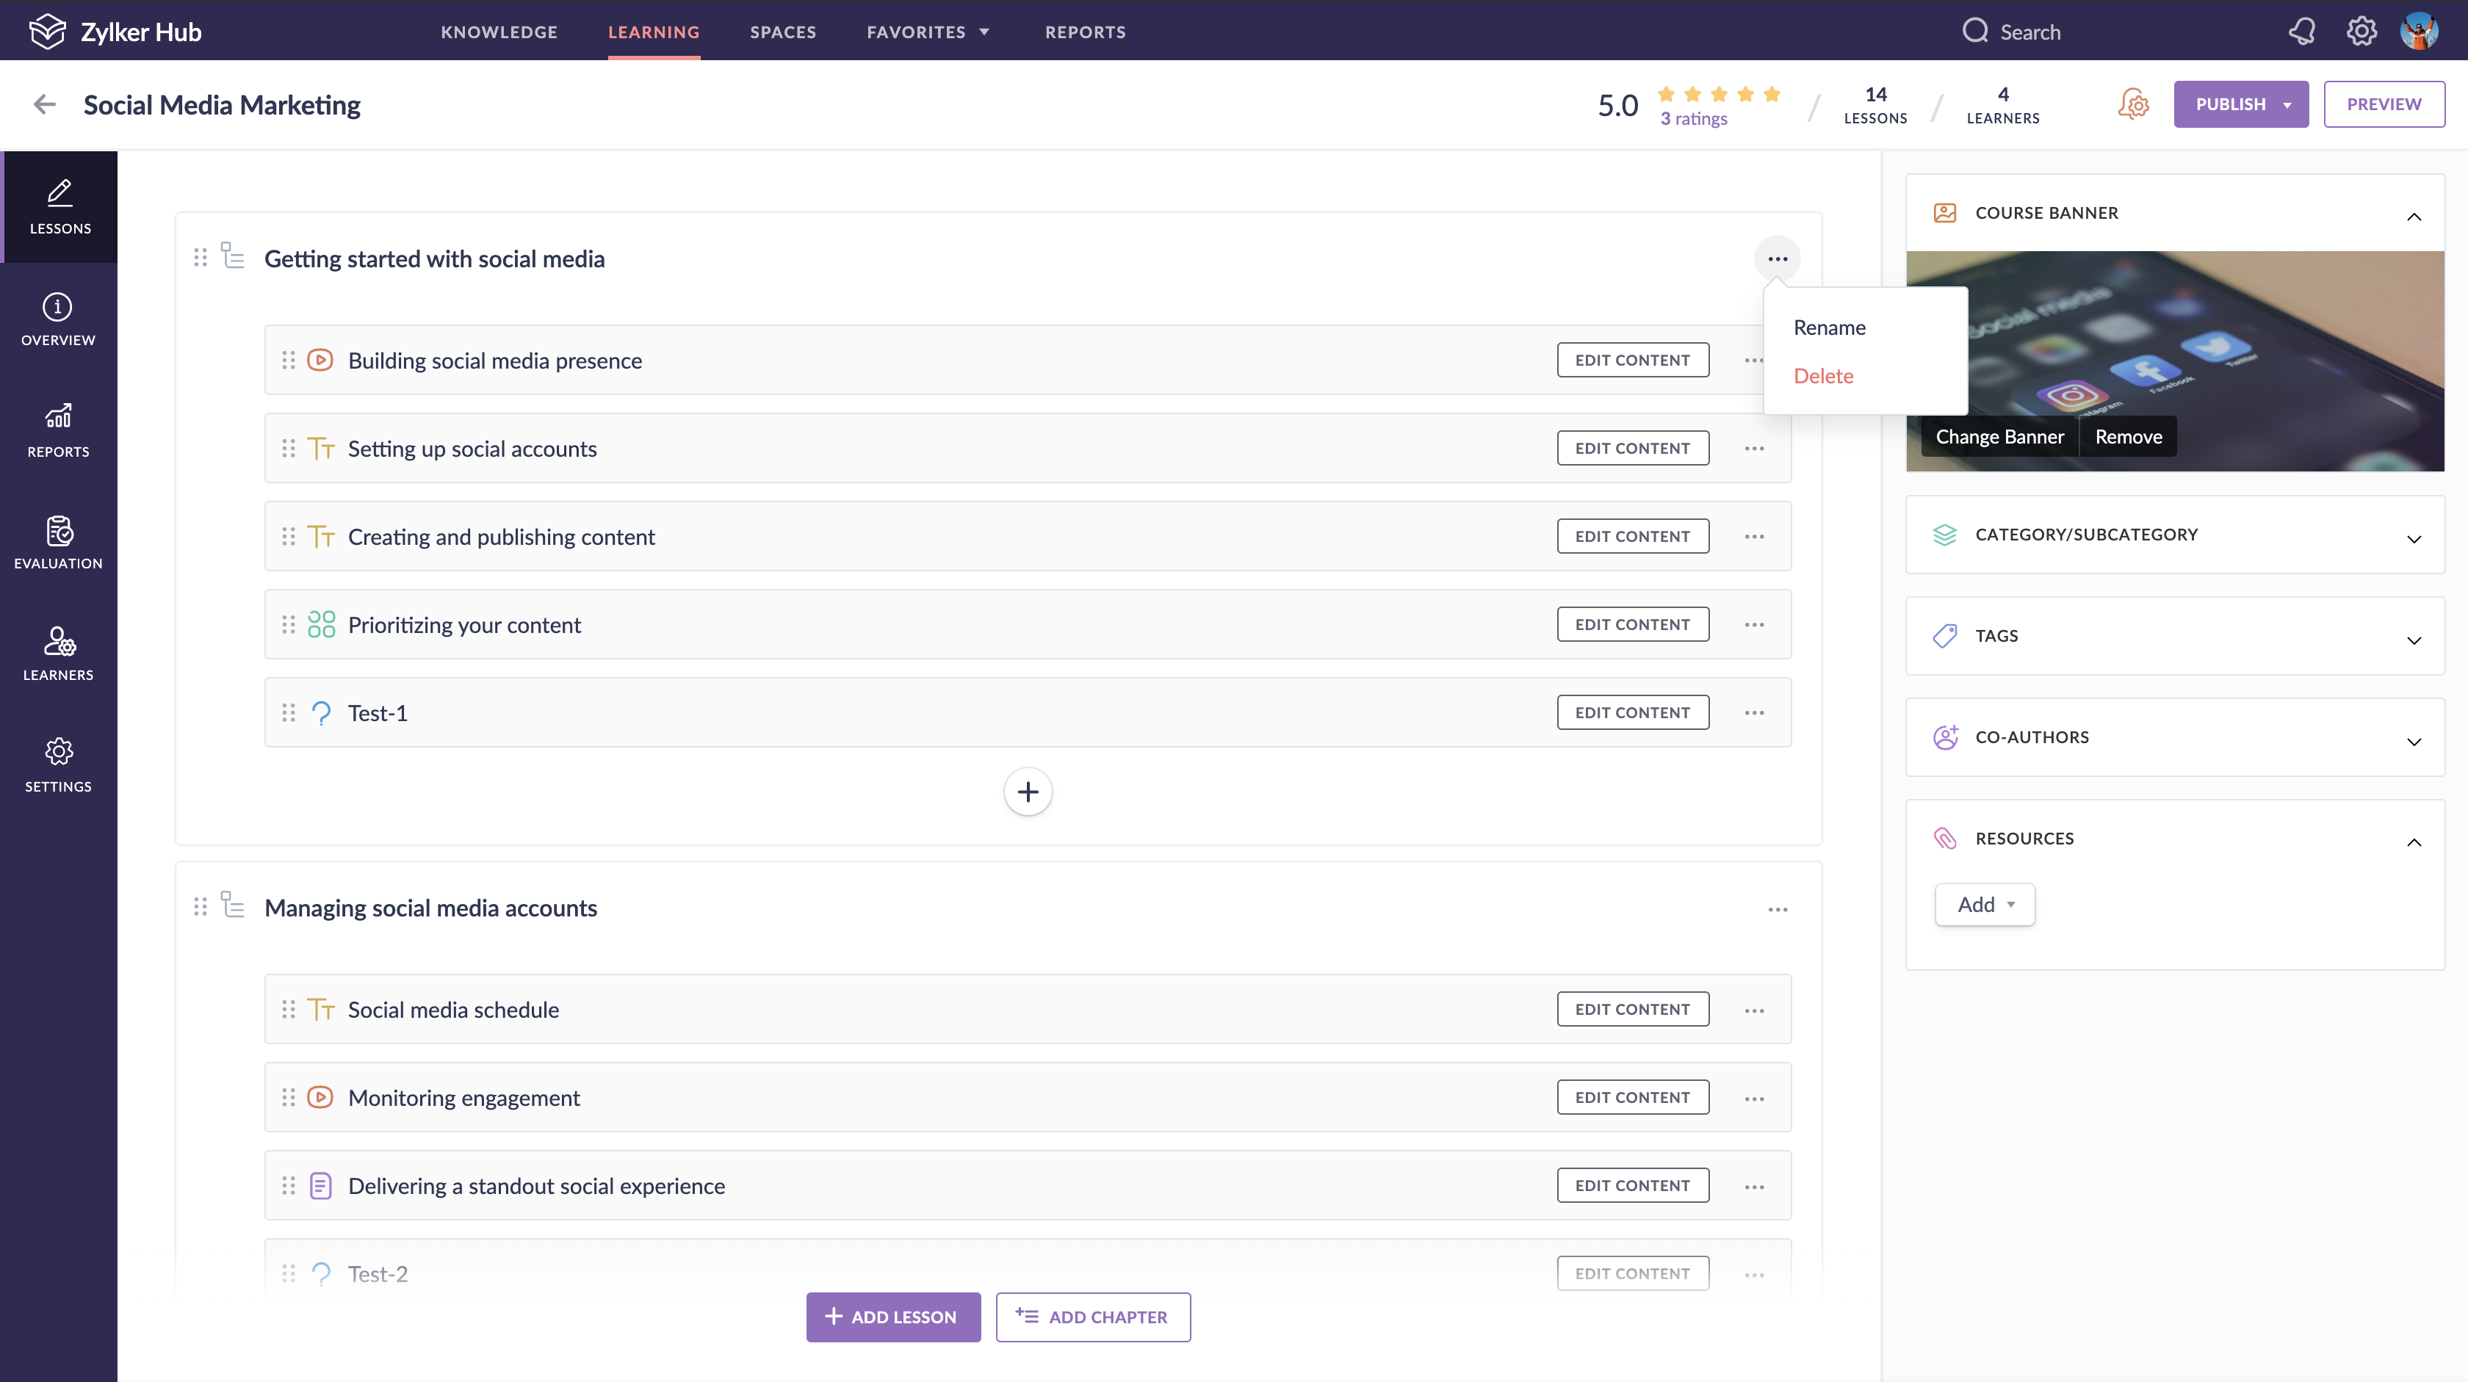
Task: Open more options for Managing social media accounts
Action: 1778,909
